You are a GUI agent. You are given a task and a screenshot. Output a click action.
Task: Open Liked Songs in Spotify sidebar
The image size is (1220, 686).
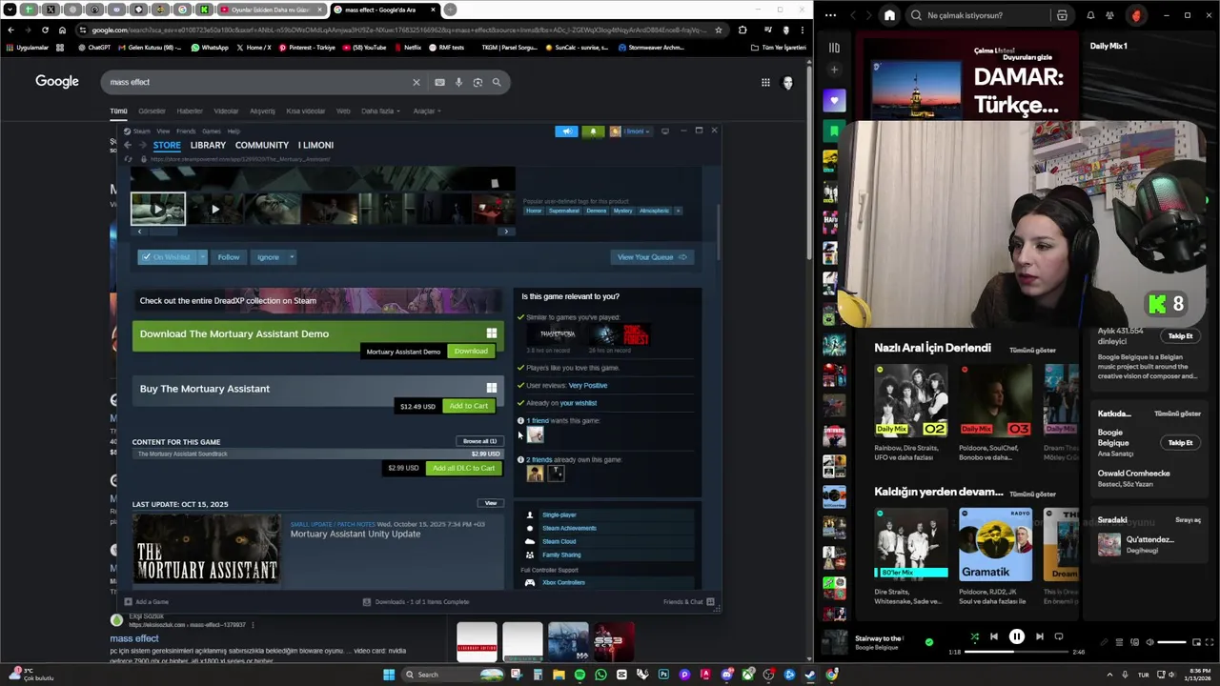click(x=834, y=100)
